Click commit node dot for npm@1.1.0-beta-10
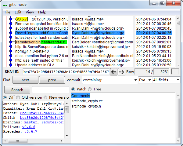This screenshot has height=146, width=183. 11,51
